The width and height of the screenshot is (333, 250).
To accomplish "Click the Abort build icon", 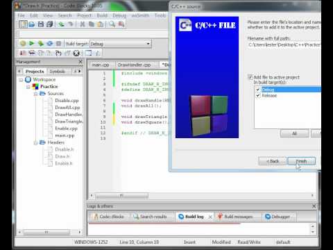I will 59,43.
